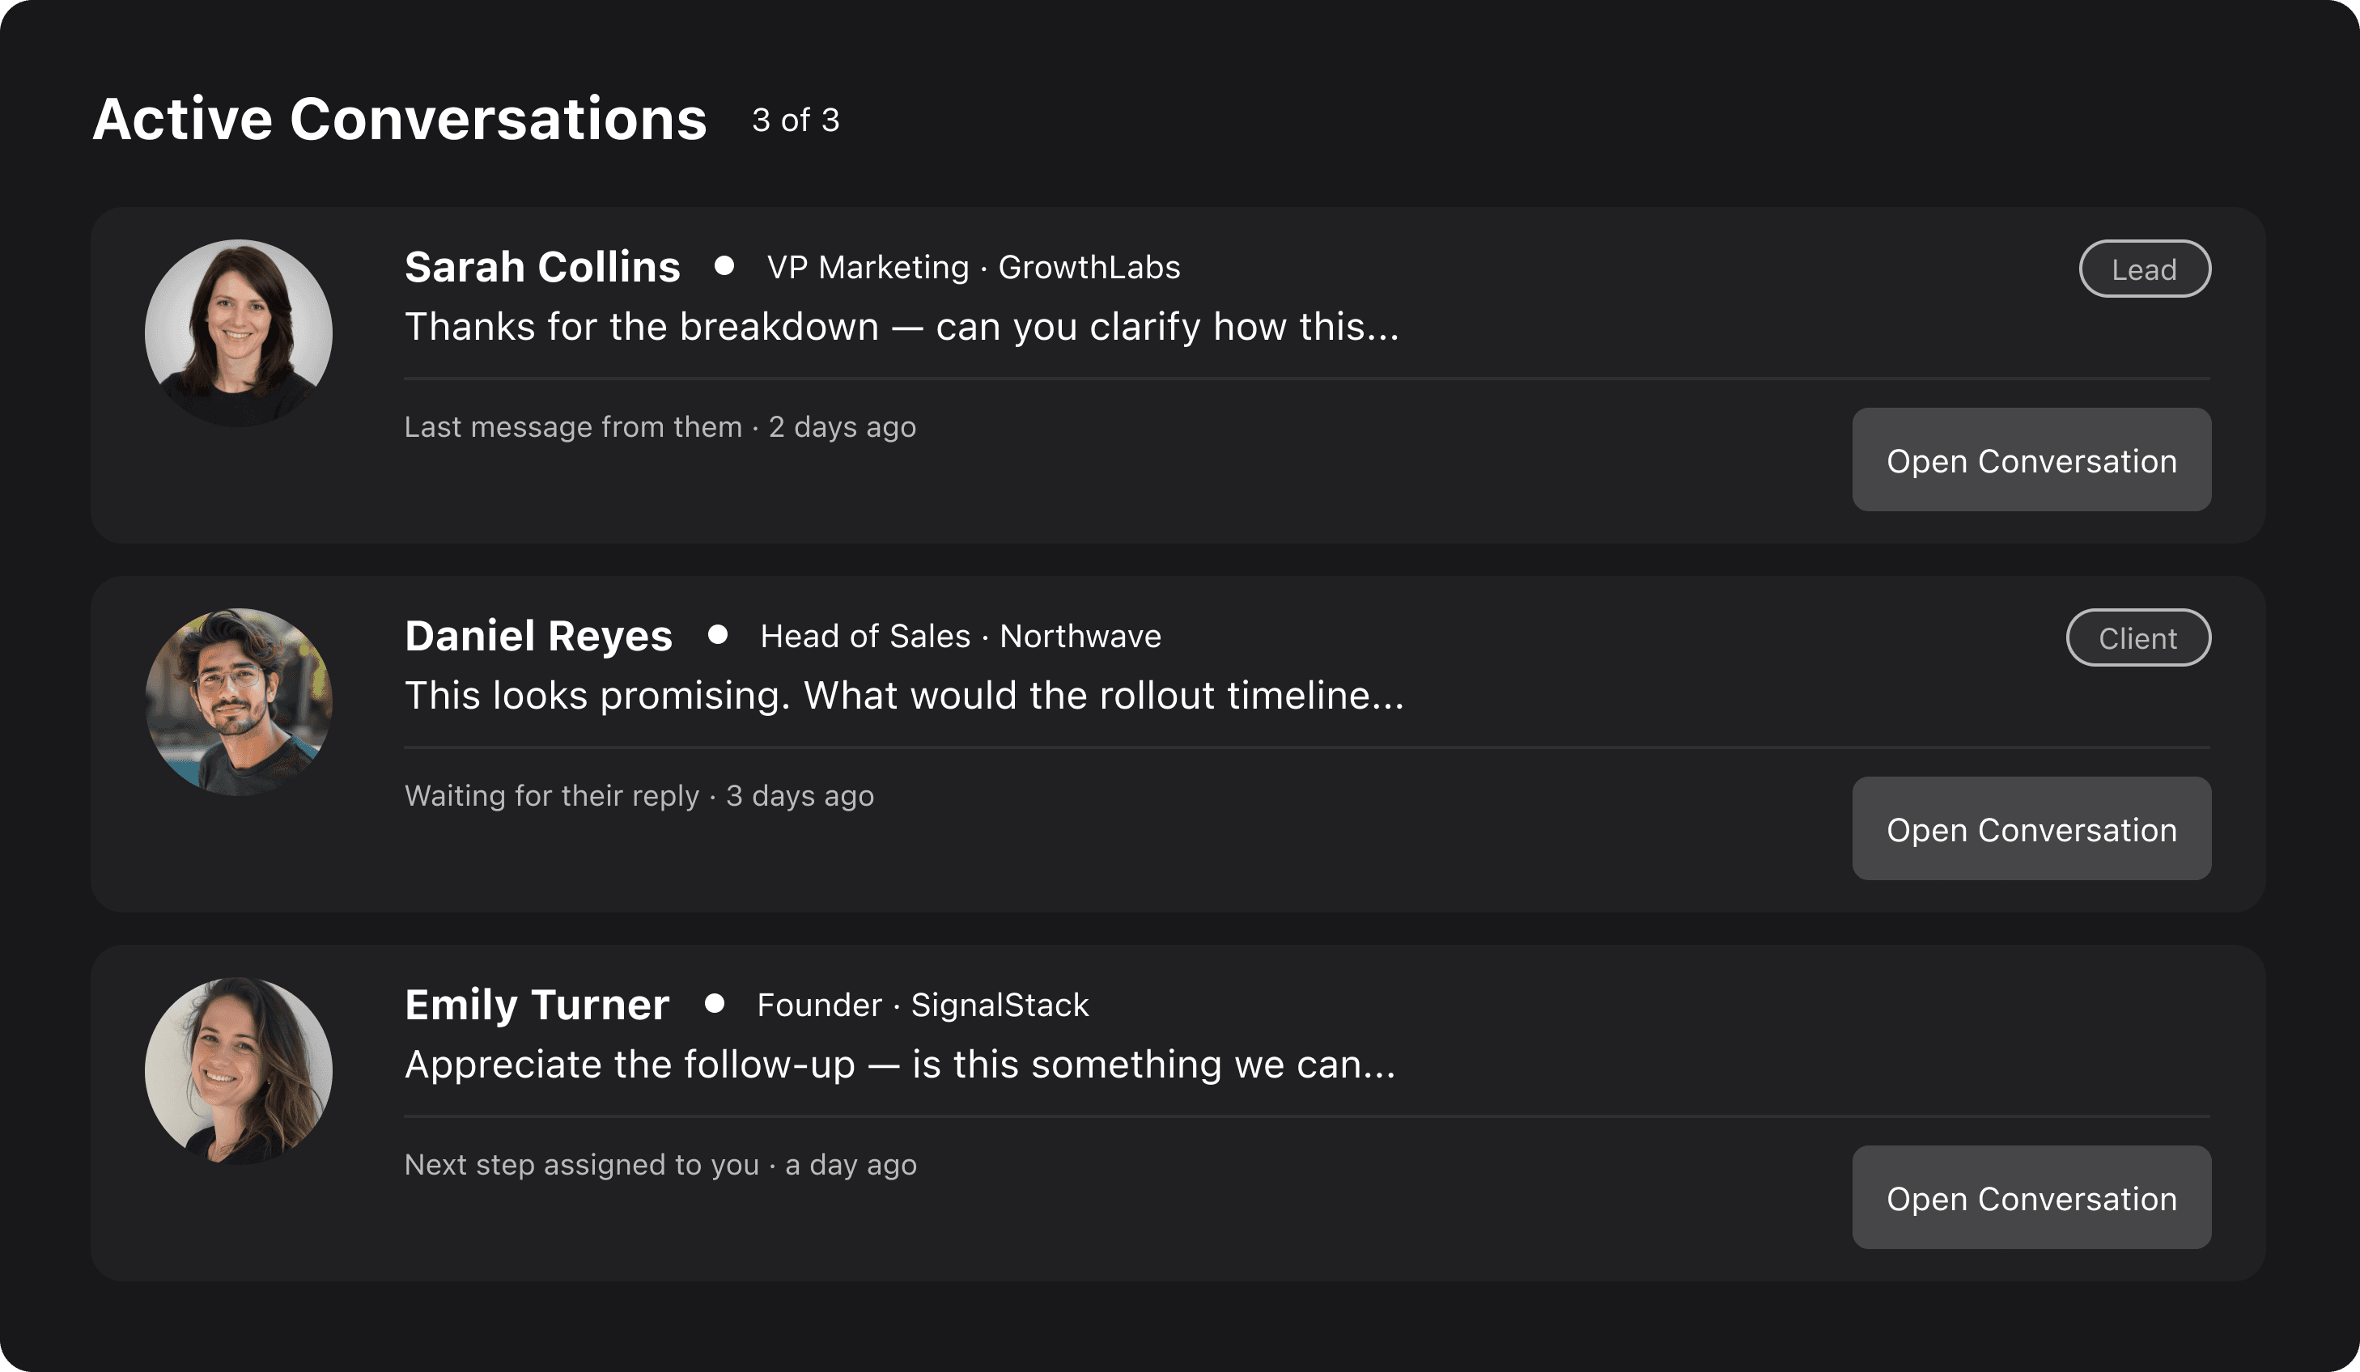Select the Client badge on Daniel Reyes's card
The image size is (2360, 1372).
click(x=2138, y=637)
